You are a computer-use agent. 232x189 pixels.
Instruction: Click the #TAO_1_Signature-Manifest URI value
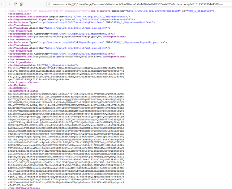(132, 22)
